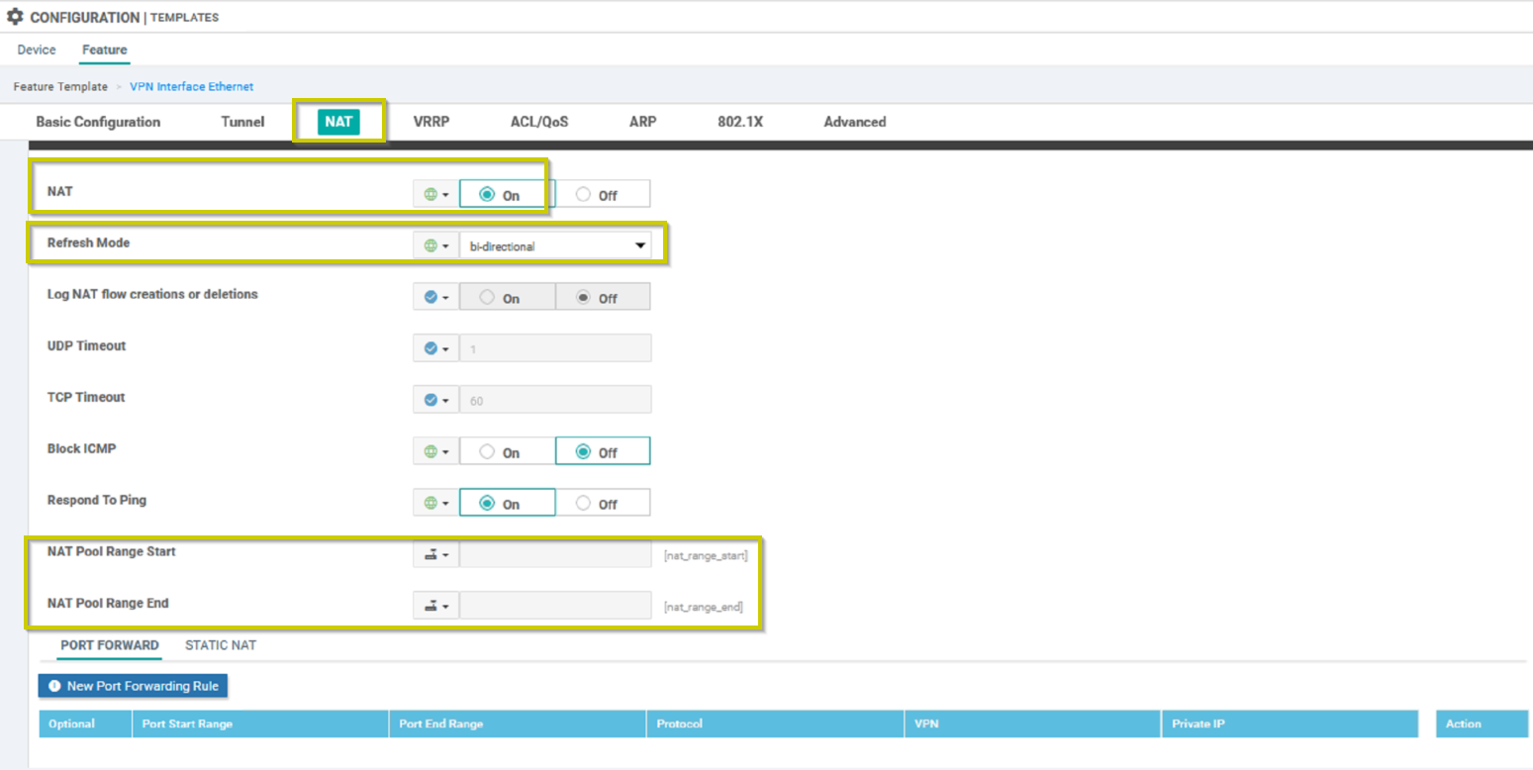Click the Feature Template breadcrumb
1533x770 pixels.
[x=60, y=86]
